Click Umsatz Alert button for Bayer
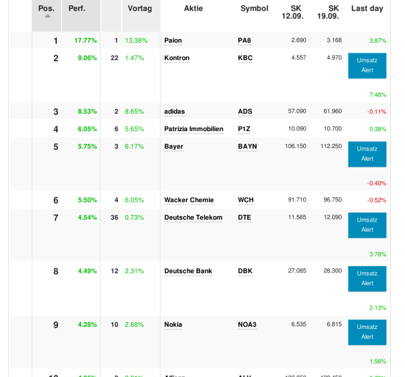405x377 pixels. point(367,154)
